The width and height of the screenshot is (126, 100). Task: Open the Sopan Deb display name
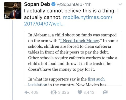point(37,4)
